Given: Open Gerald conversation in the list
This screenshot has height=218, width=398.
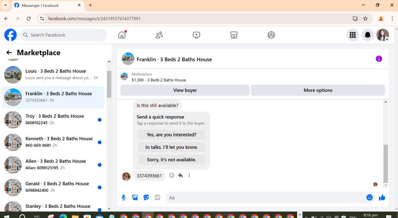Looking at the screenshot, I should [x=53, y=187].
